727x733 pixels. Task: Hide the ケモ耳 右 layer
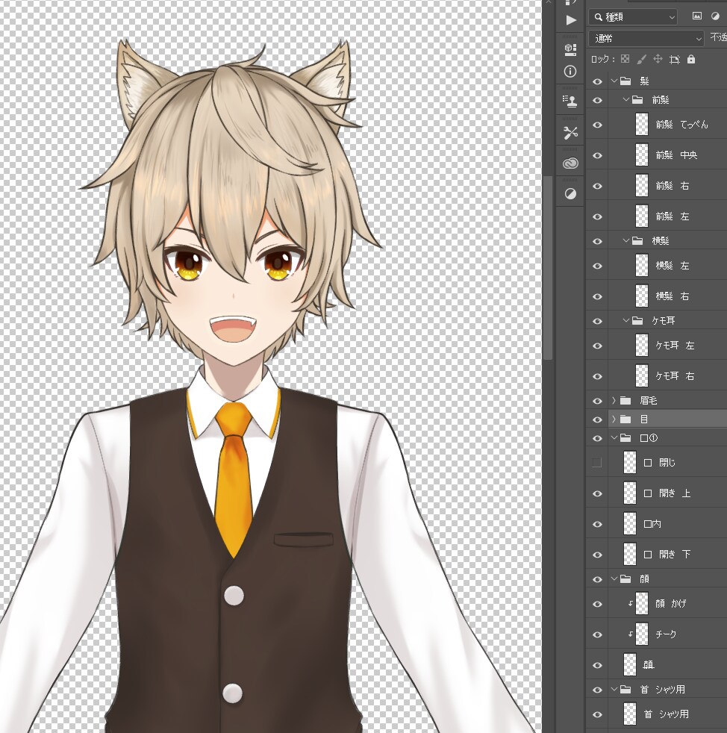(x=597, y=376)
